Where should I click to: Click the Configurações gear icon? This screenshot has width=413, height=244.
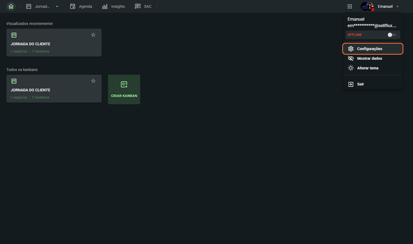351,49
